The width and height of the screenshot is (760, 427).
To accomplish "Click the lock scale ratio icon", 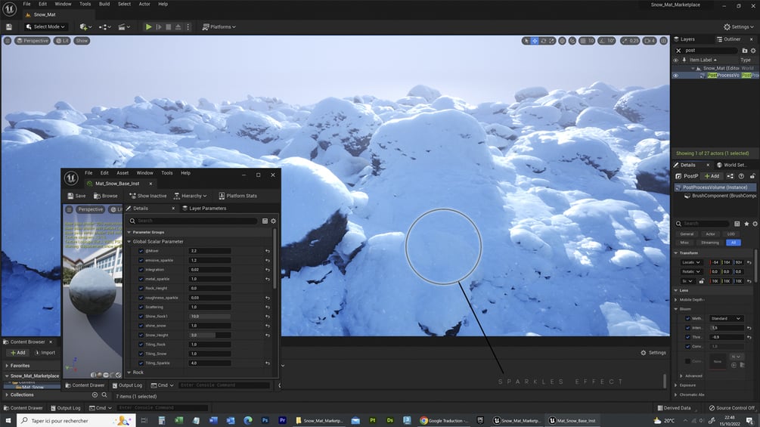I will click(x=701, y=281).
